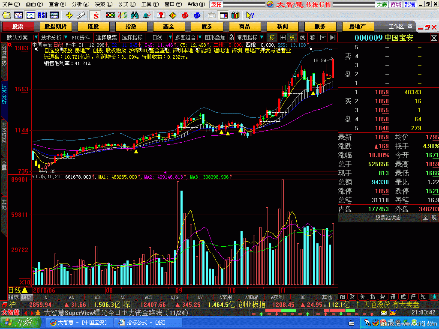Screen dimensions: 439x329
Task: Toggle the 展 button in 股票池状态 bar
Action: (x=434, y=217)
